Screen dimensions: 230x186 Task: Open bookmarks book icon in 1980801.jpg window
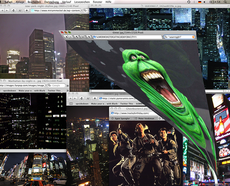point(71,103)
